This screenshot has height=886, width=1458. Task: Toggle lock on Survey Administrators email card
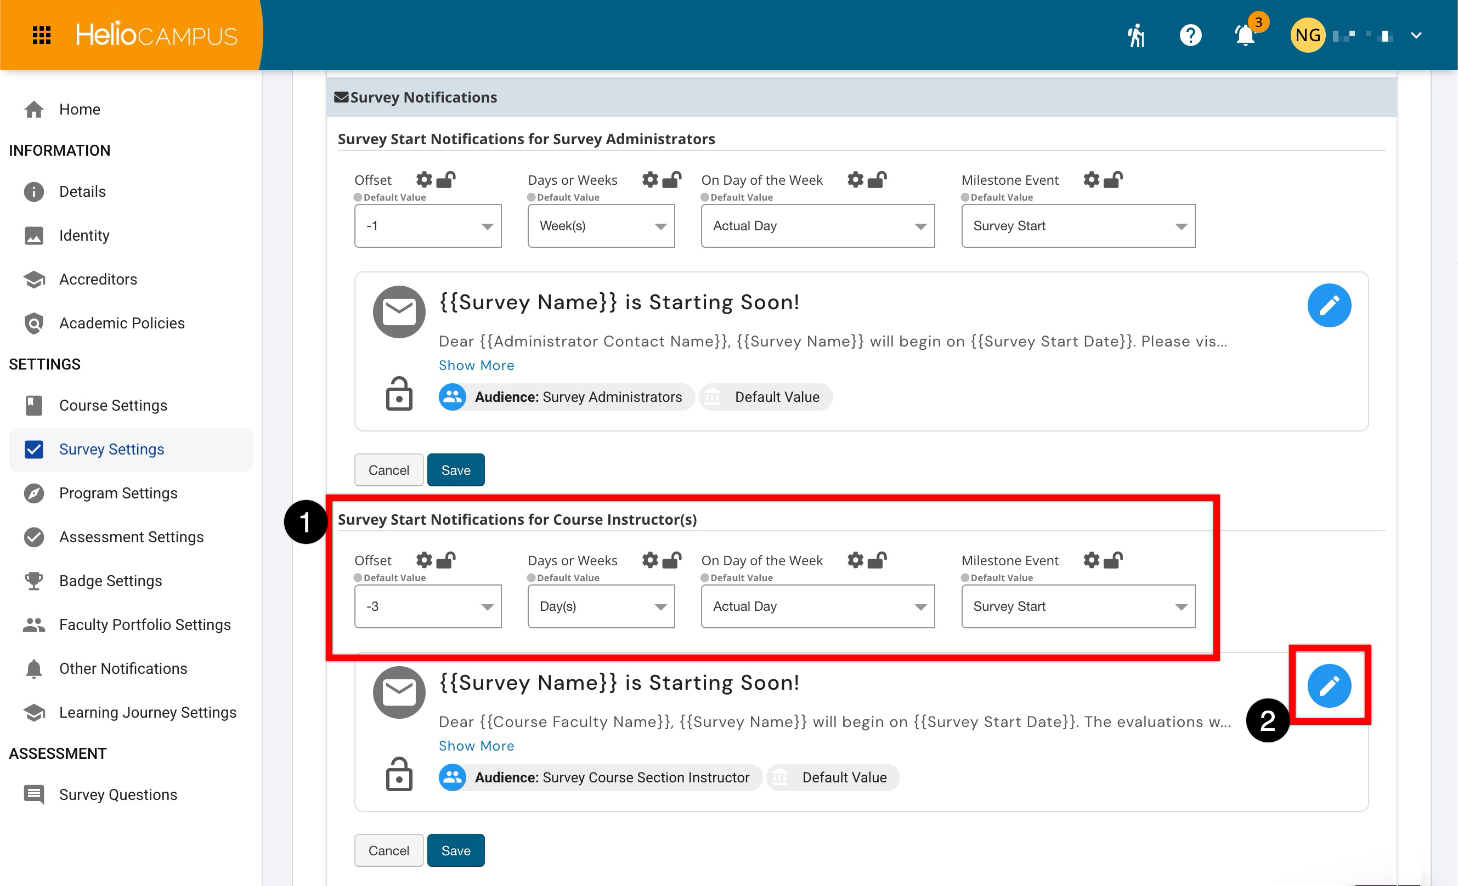pos(399,393)
